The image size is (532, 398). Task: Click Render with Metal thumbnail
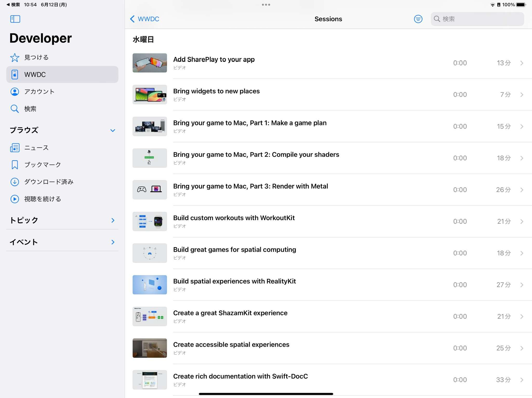point(150,190)
